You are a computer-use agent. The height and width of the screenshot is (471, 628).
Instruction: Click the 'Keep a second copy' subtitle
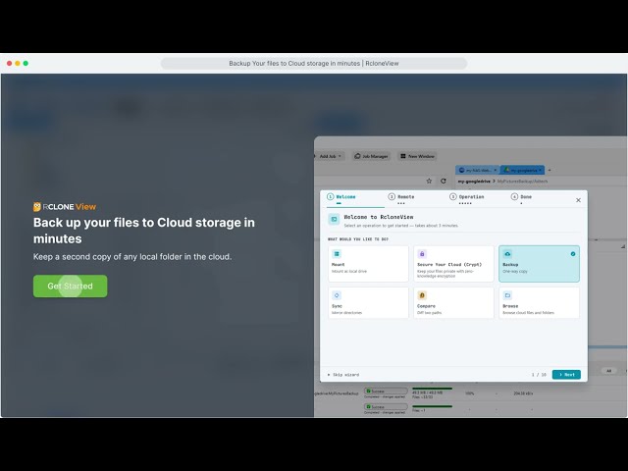132,257
